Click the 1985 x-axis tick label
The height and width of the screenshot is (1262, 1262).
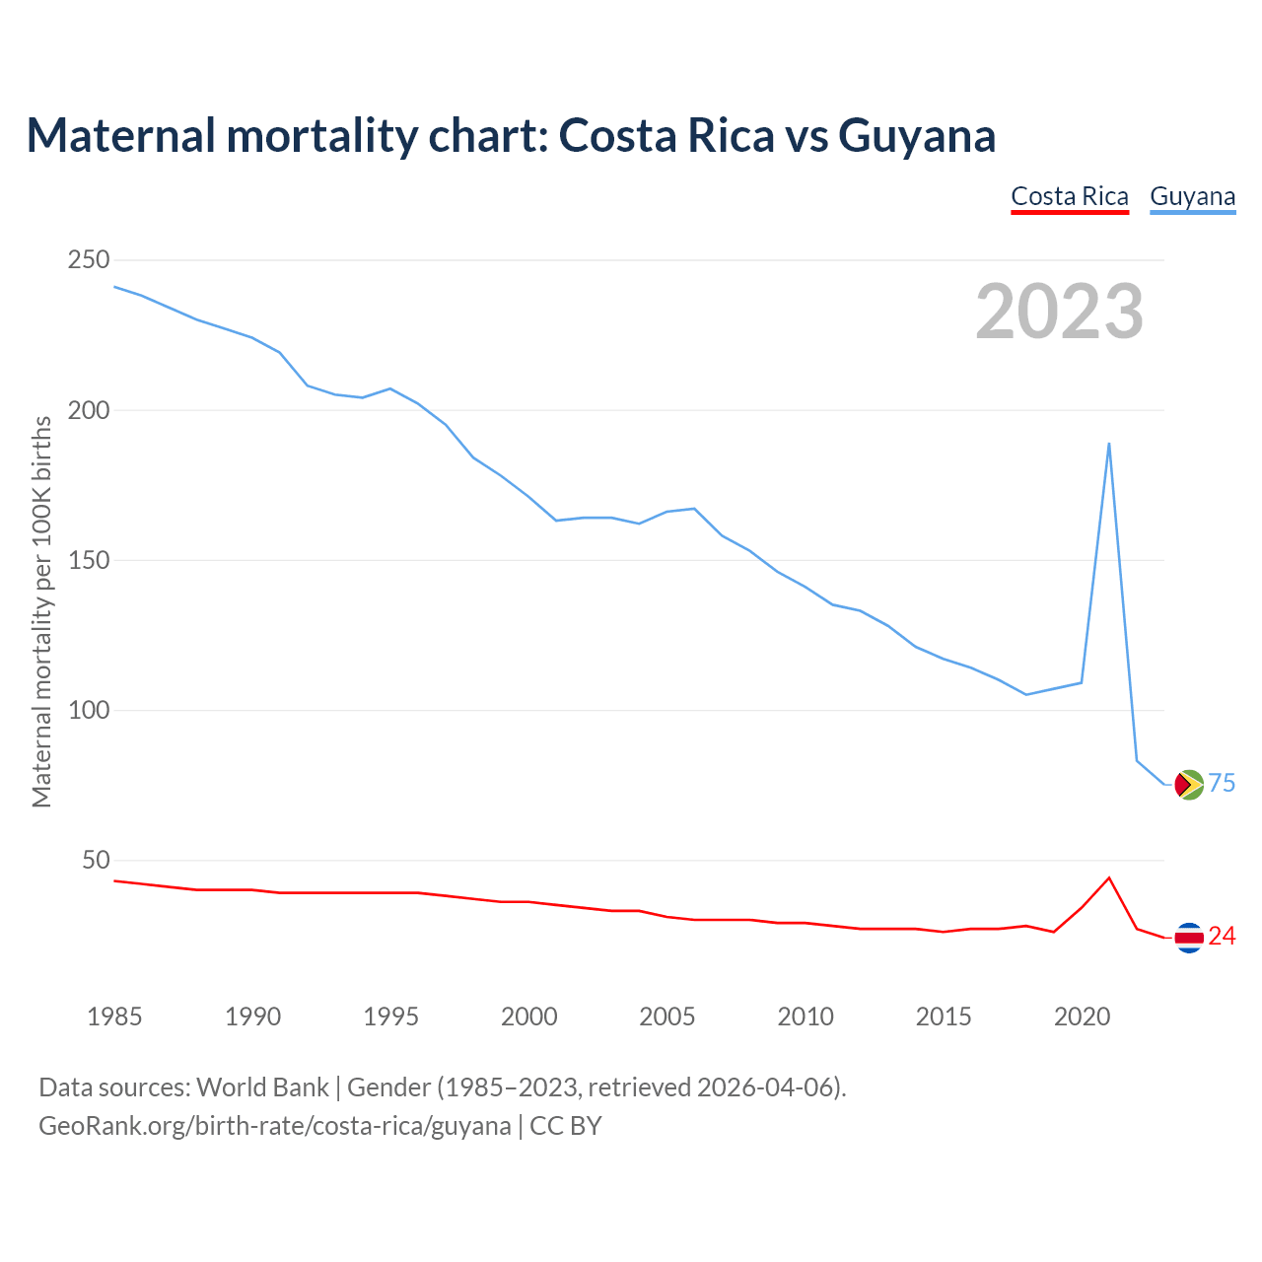pos(114,1017)
